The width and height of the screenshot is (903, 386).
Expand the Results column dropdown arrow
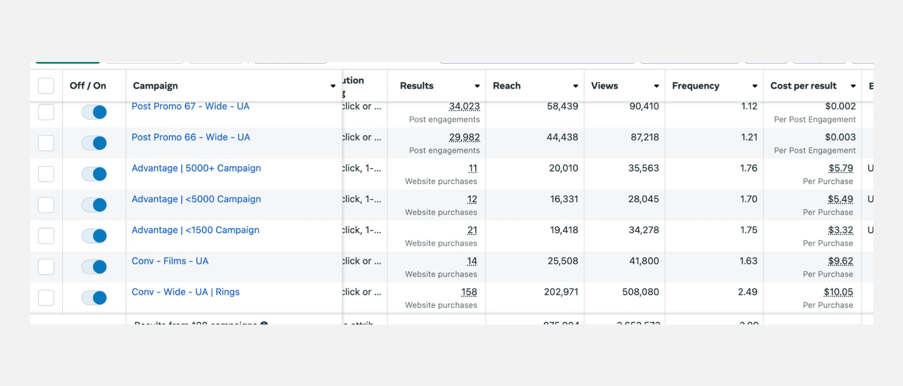point(477,86)
